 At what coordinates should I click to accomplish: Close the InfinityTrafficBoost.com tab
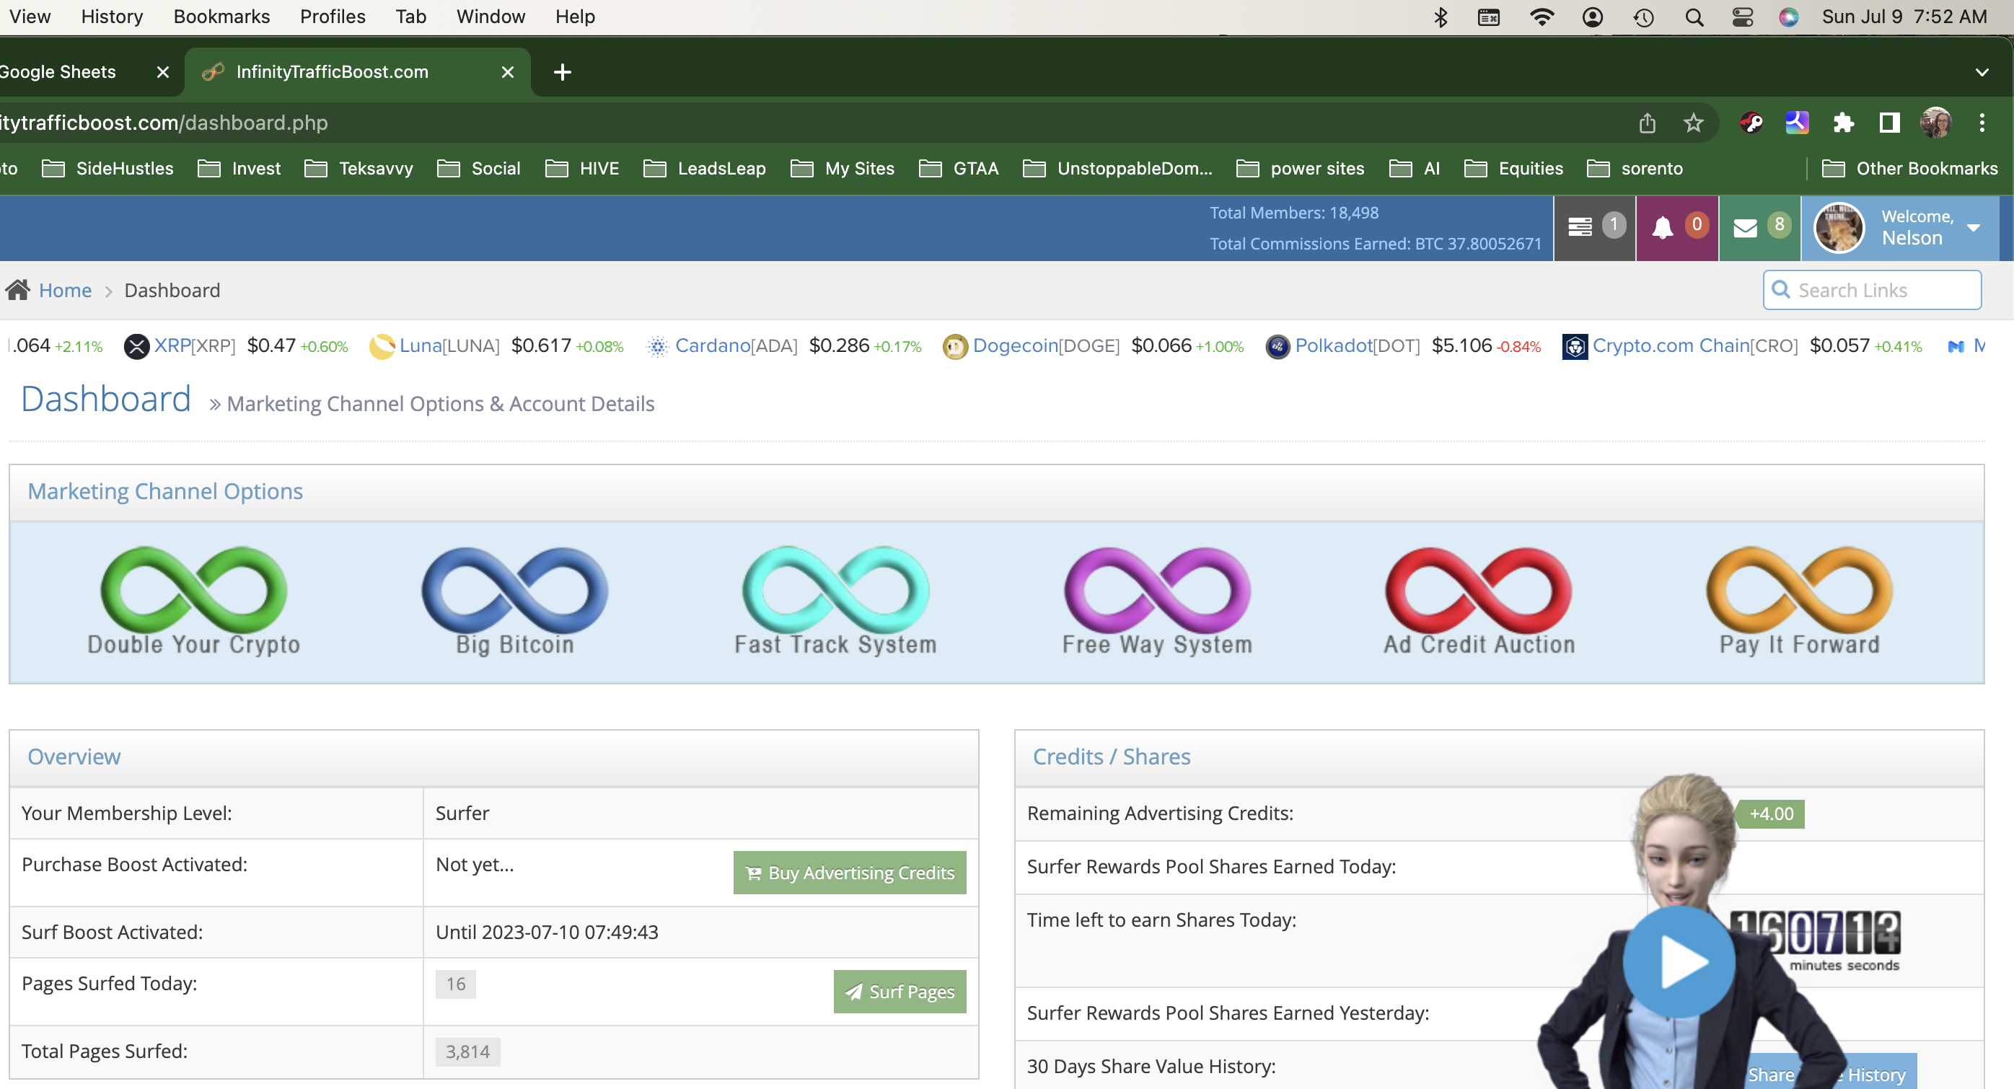pyautogui.click(x=507, y=72)
